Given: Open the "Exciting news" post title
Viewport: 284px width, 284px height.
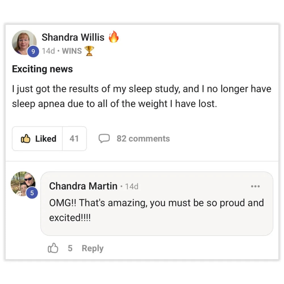Looking at the screenshot, I should (42, 69).
